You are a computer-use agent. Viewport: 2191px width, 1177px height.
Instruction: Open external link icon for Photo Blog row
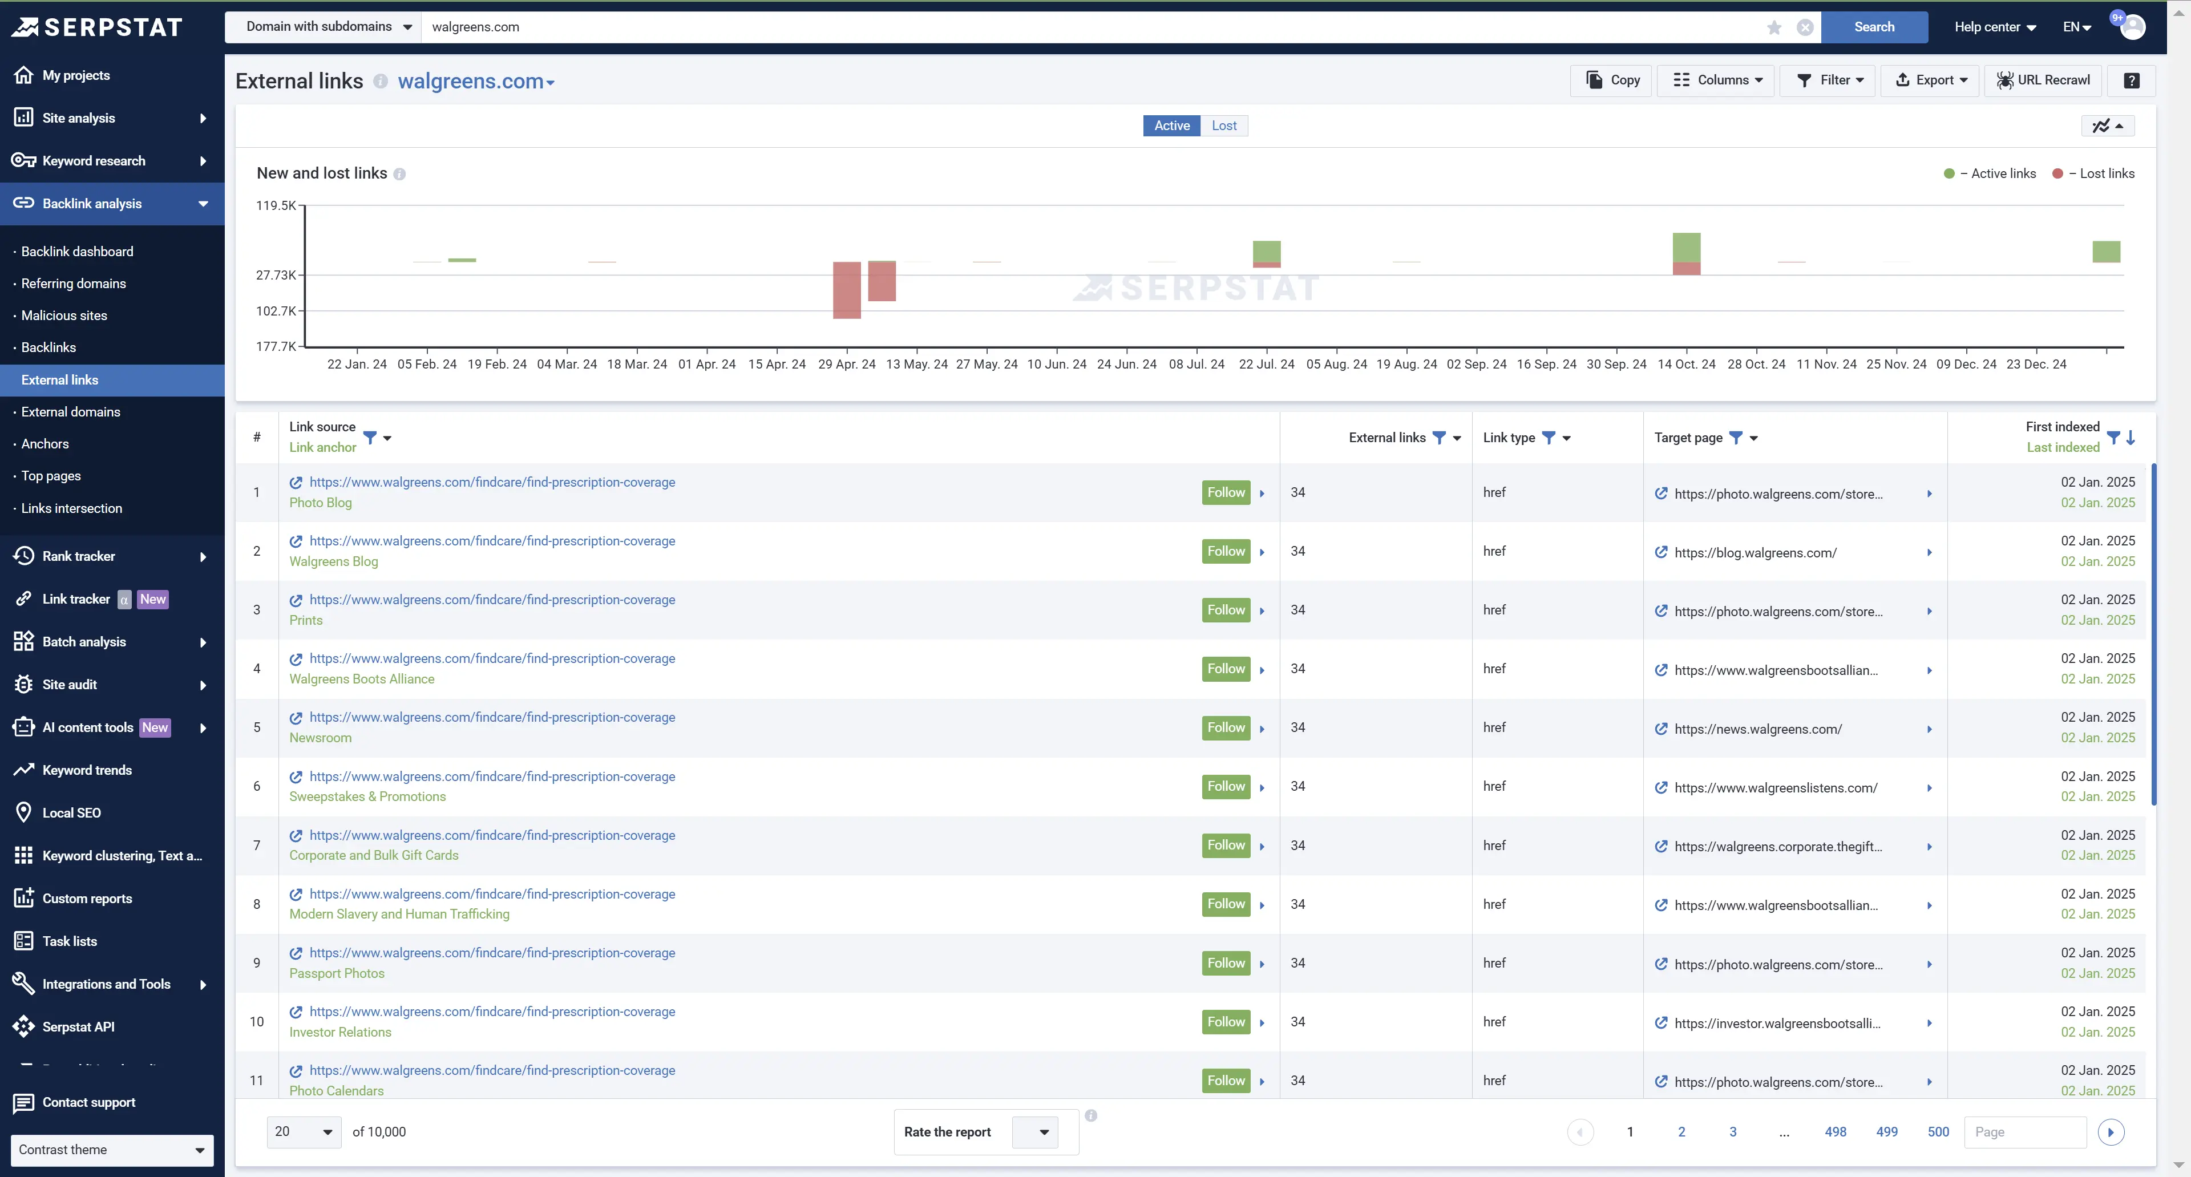(296, 482)
